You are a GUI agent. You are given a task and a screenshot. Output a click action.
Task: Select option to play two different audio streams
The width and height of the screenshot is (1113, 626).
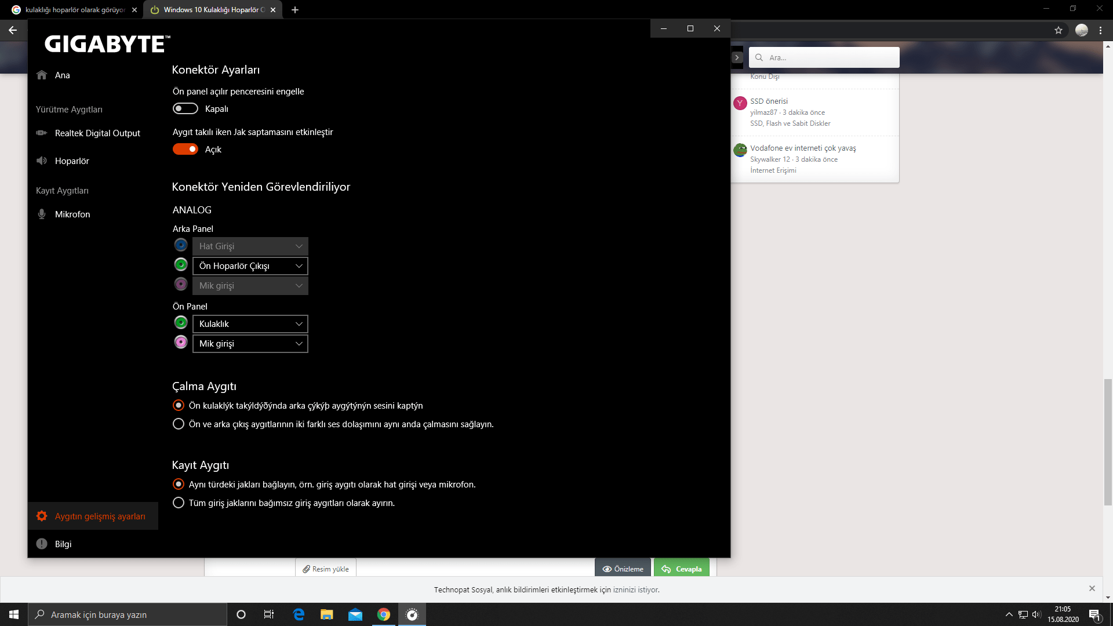point(179,424)
